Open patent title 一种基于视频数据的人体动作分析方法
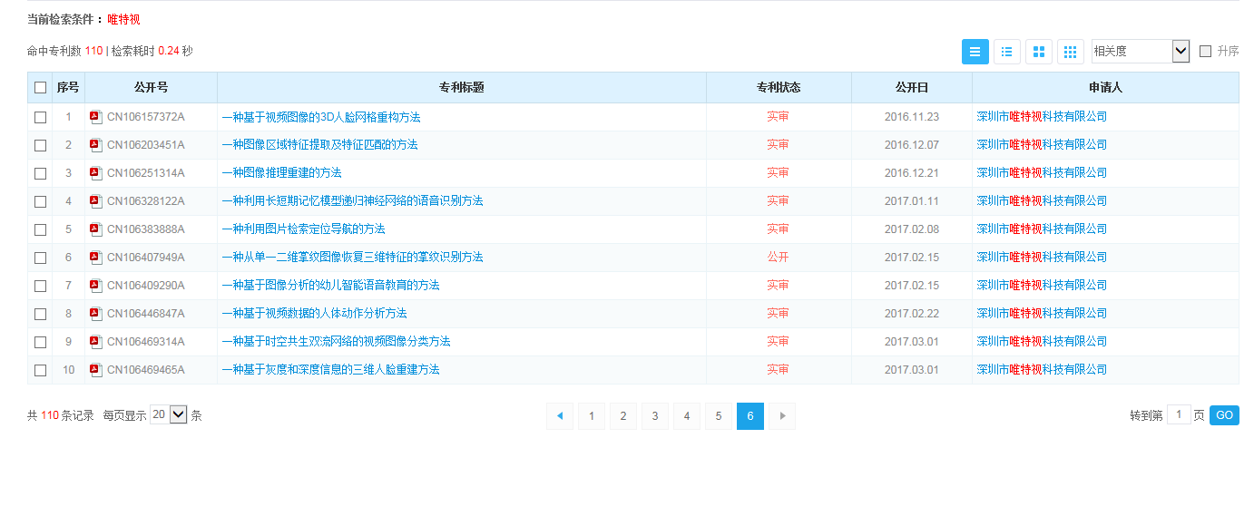The height and width of the screenshot is (516, 1254). [315, 314]
